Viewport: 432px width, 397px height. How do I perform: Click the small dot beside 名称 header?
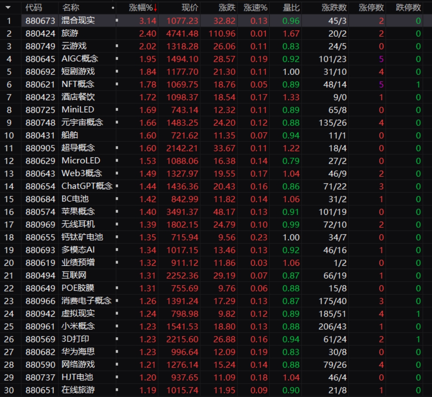coord(113,8)
